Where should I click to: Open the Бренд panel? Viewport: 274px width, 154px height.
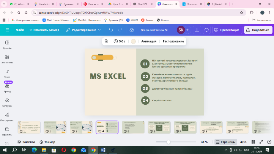(7, 88)
